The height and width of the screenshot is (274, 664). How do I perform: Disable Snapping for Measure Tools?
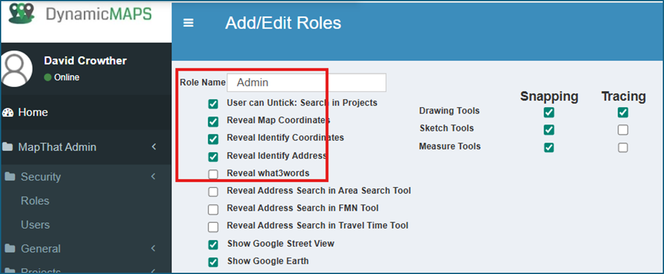pos(549,147)
